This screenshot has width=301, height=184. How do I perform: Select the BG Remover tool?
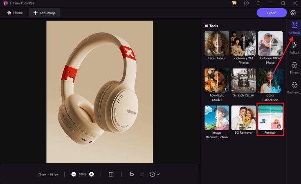click(243, 120)
